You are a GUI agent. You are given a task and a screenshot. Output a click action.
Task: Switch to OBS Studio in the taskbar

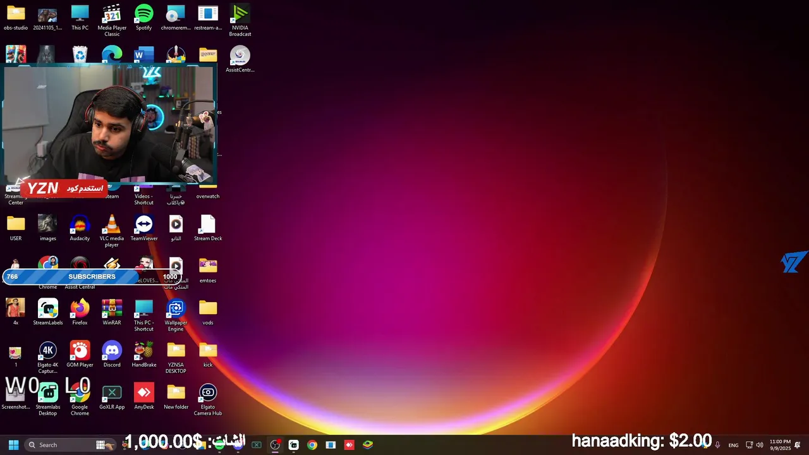[275, 445]
